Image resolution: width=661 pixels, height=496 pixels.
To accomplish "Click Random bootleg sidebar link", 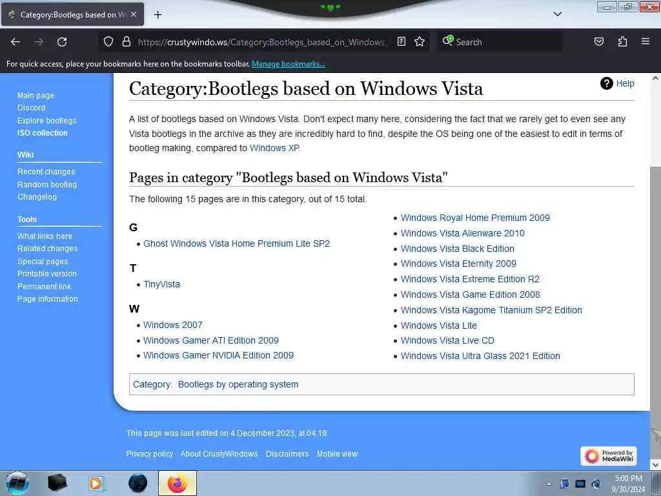I will pyautogui.click(x=46, y=184).
